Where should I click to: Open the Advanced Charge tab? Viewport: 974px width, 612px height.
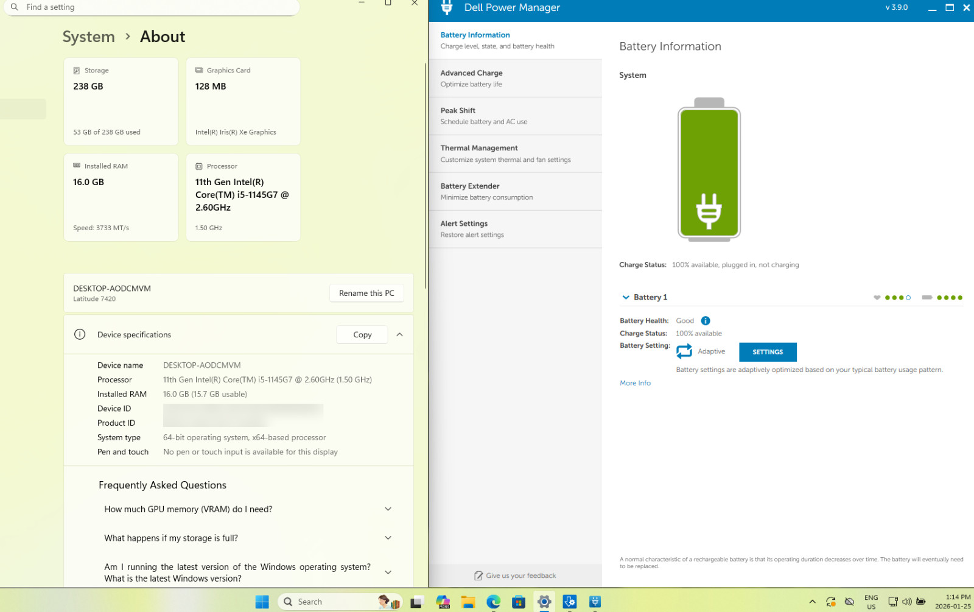[516, 79]
